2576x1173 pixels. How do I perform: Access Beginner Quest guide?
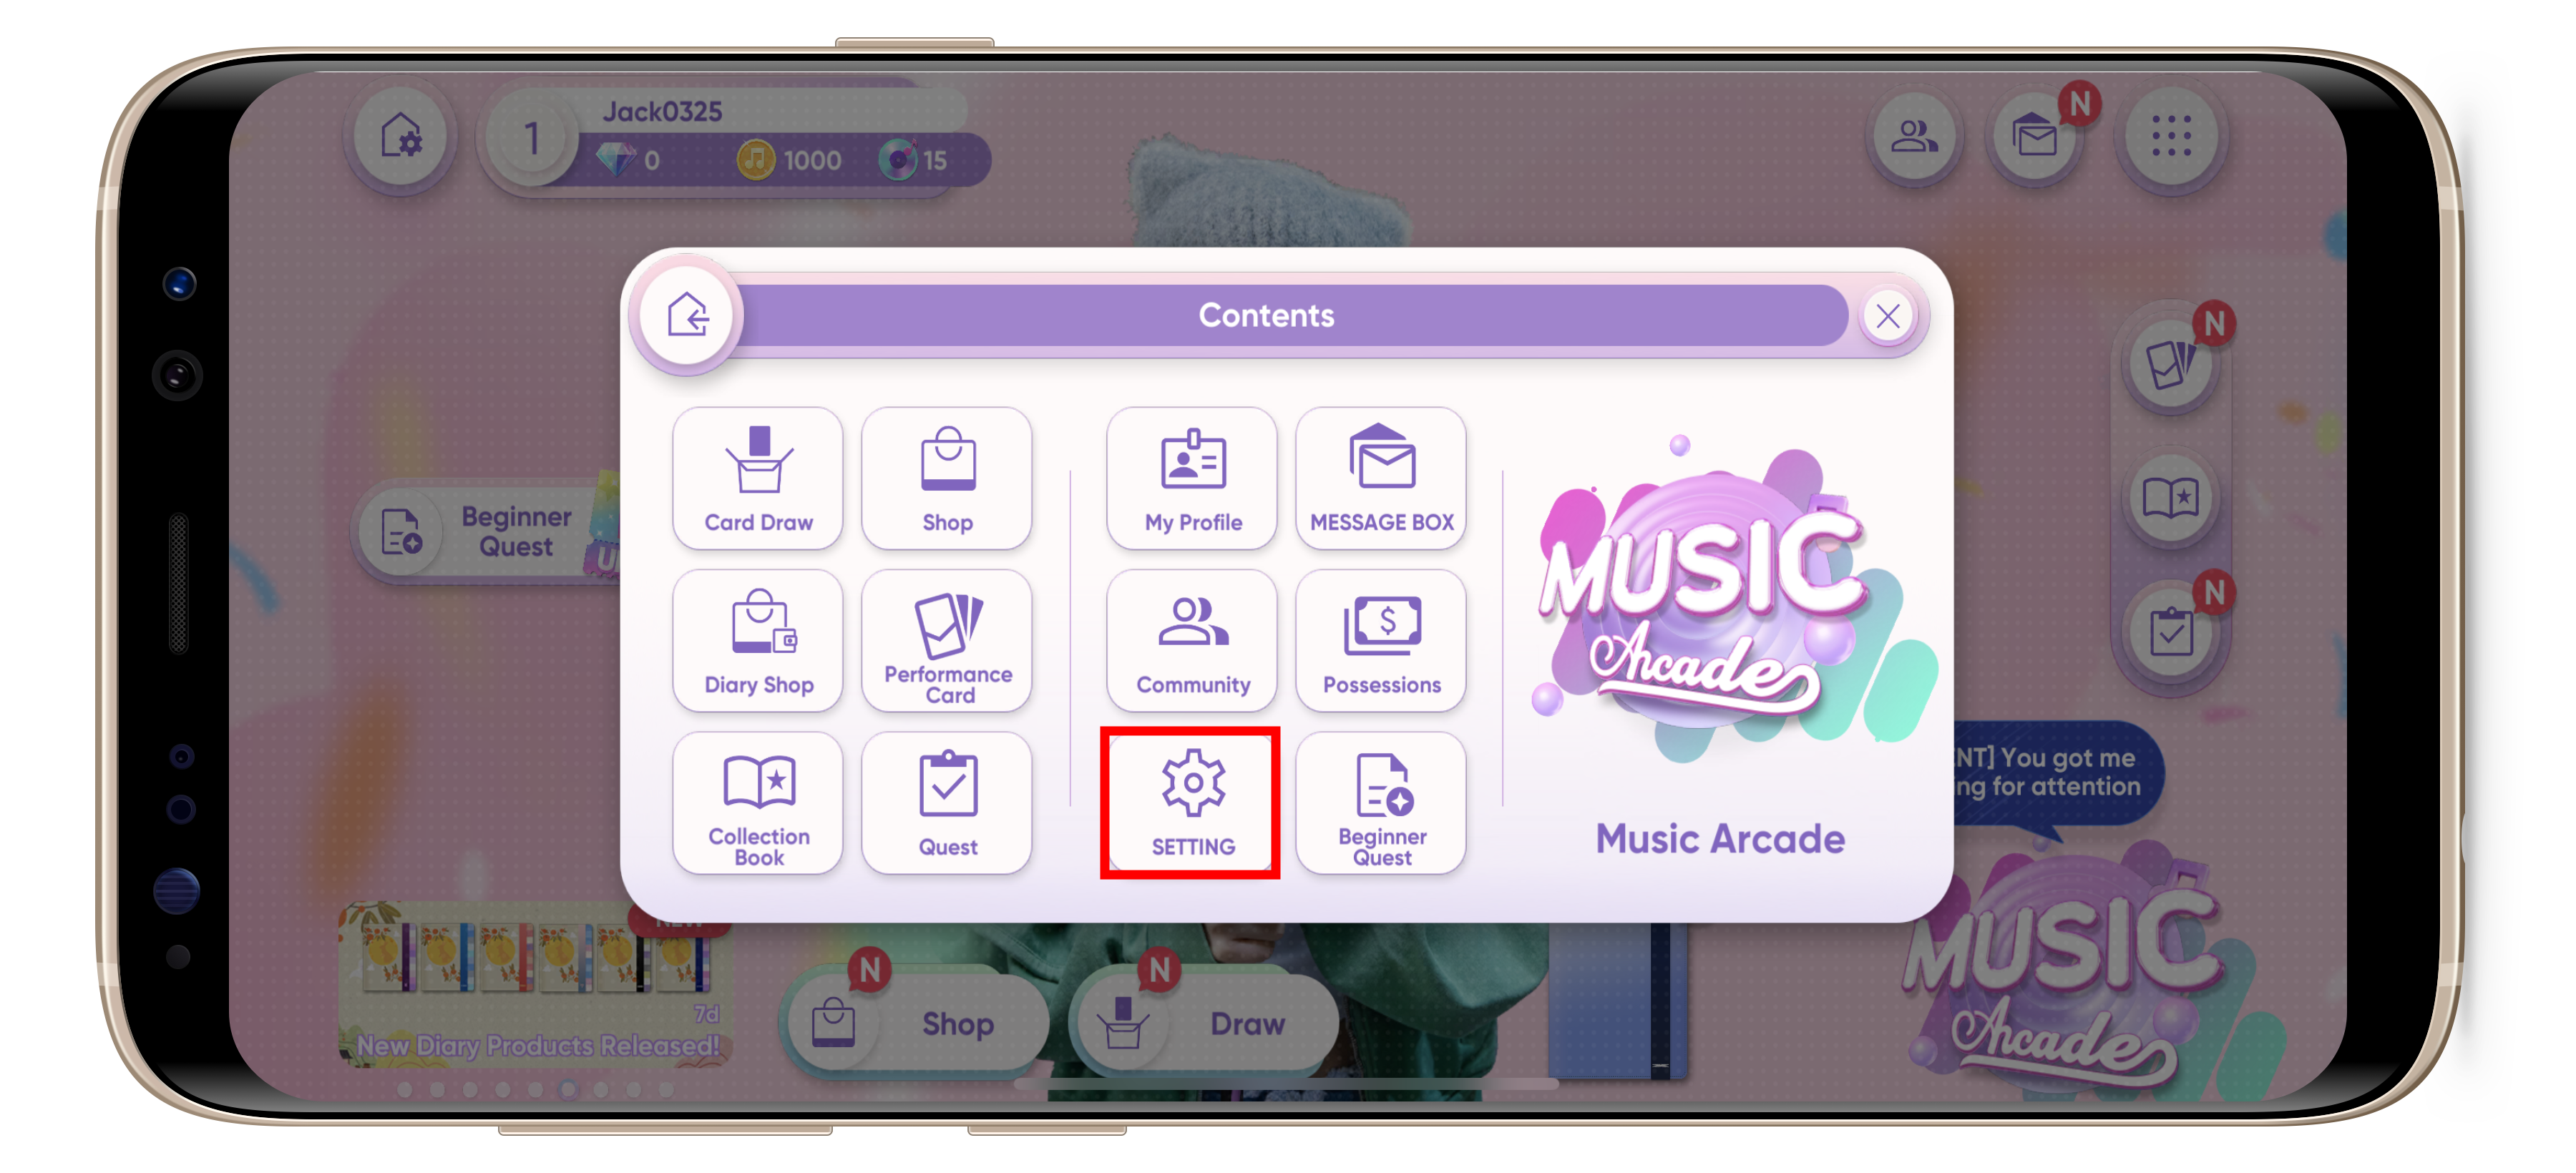[1380, 803]
